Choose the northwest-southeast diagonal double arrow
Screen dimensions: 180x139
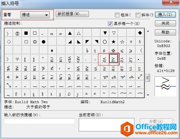click(x=9, y=85)
